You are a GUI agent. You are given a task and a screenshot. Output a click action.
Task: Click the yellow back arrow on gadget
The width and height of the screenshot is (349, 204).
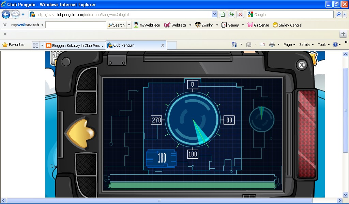coord(80,134)
